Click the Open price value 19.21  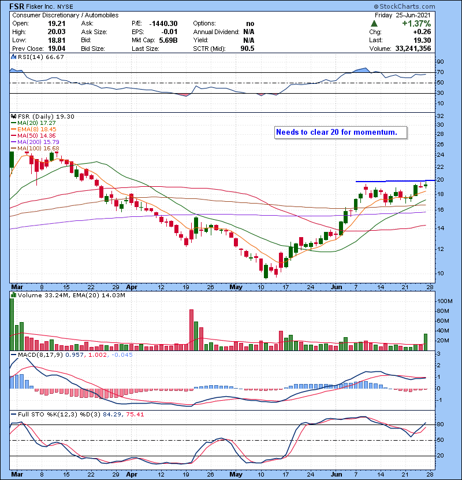(57, 24)
